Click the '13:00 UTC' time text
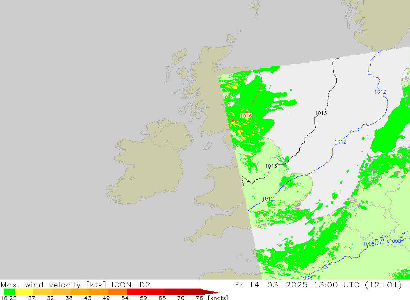The width and height of the screenshot is (410, 300). click(x=336, y=284)
